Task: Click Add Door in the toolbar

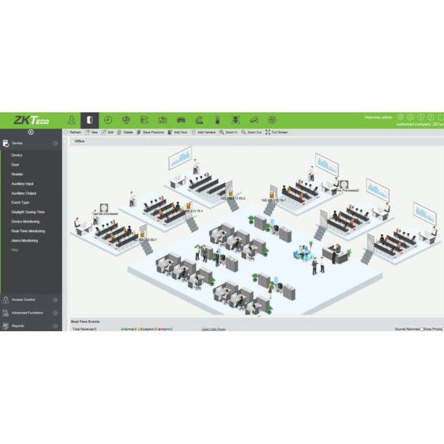Action: 178,132
